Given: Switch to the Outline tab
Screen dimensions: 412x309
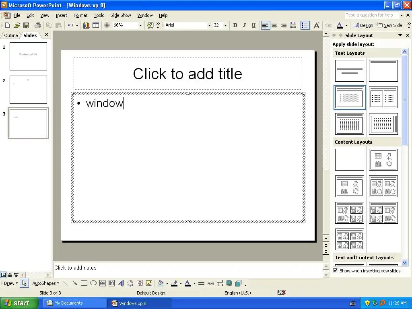Looking at the screenshot, I should tap(11, 35).
